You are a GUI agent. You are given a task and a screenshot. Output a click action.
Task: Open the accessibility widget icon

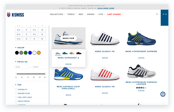point(163,94)
